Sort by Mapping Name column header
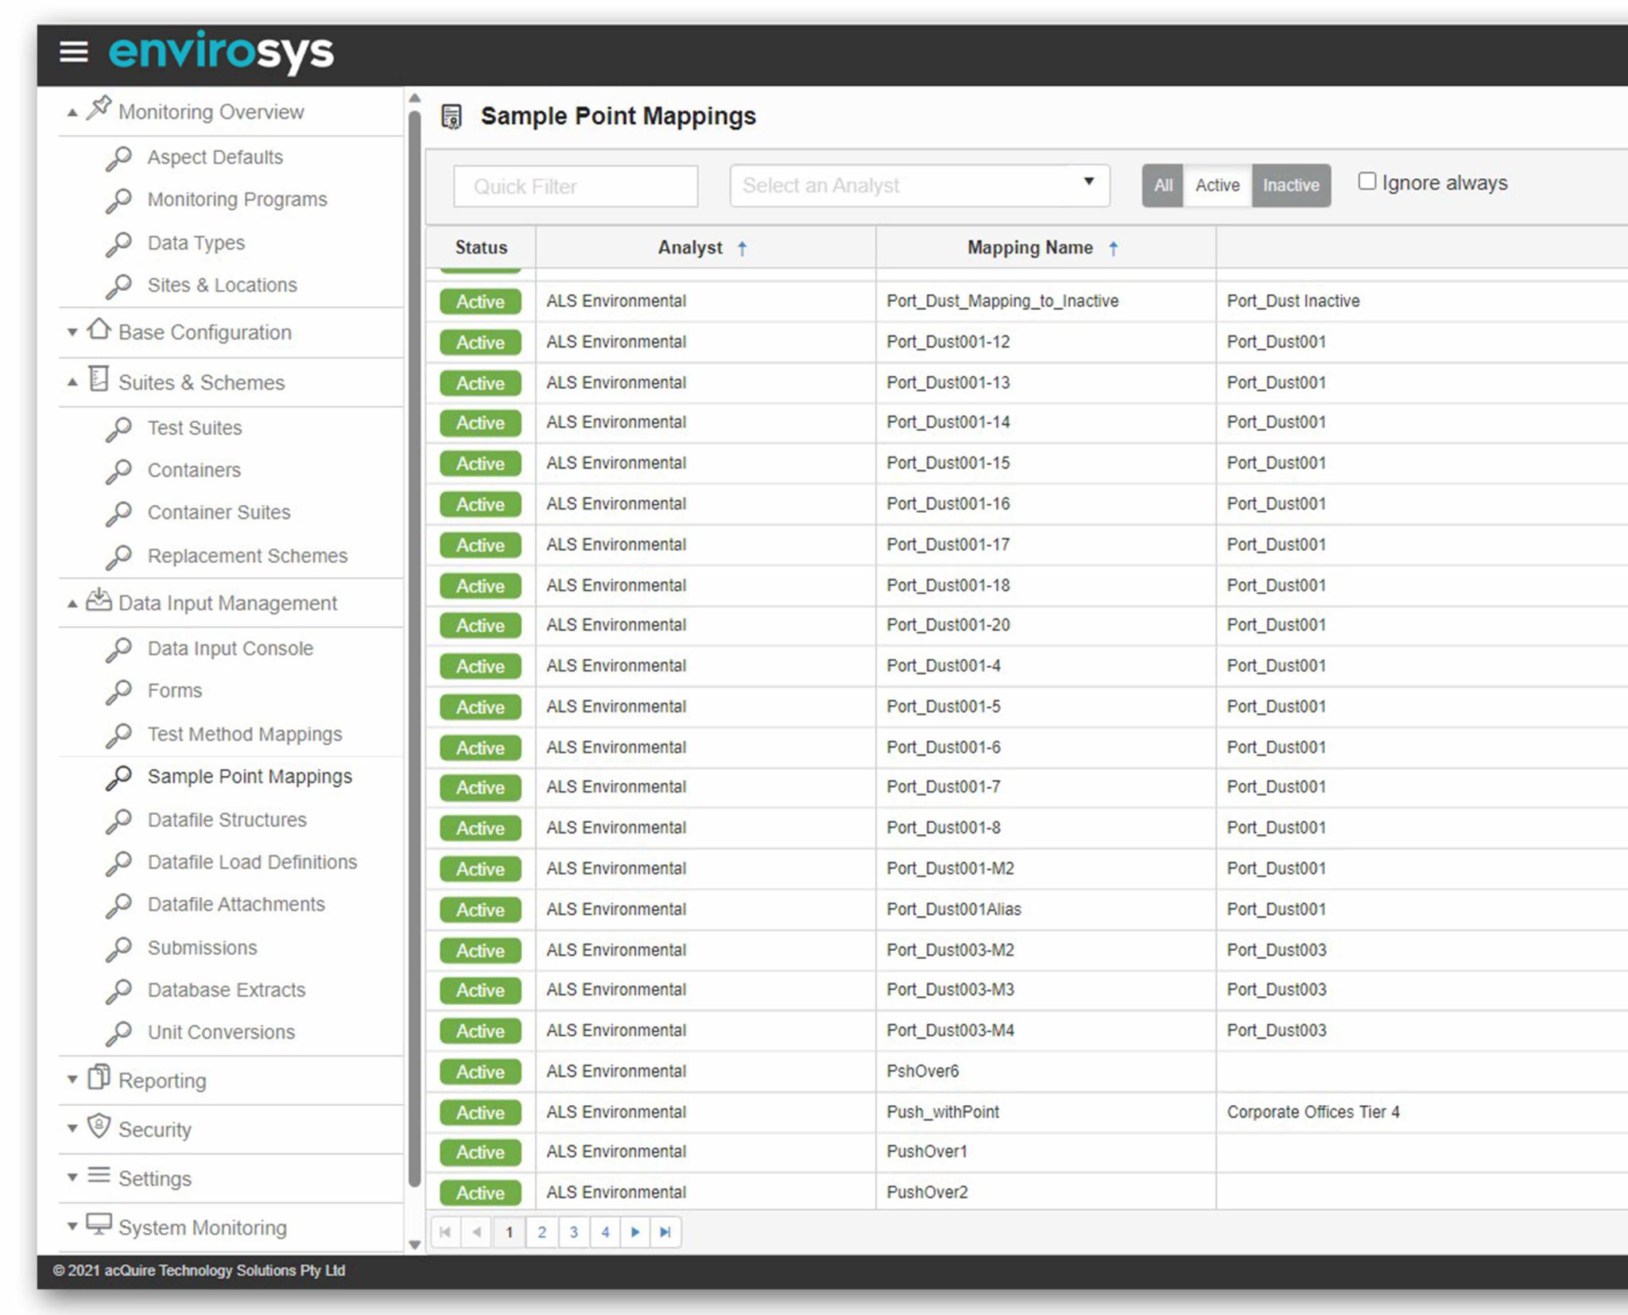This screenshot has width=1628, height=1315. point(1029,247)
